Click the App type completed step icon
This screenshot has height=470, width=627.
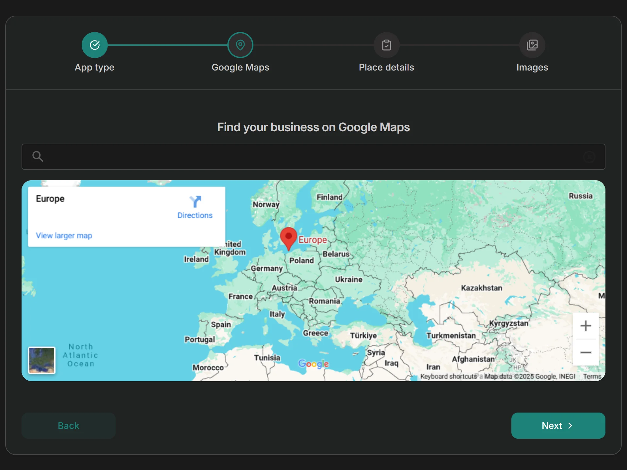click(x=95, y=45)
